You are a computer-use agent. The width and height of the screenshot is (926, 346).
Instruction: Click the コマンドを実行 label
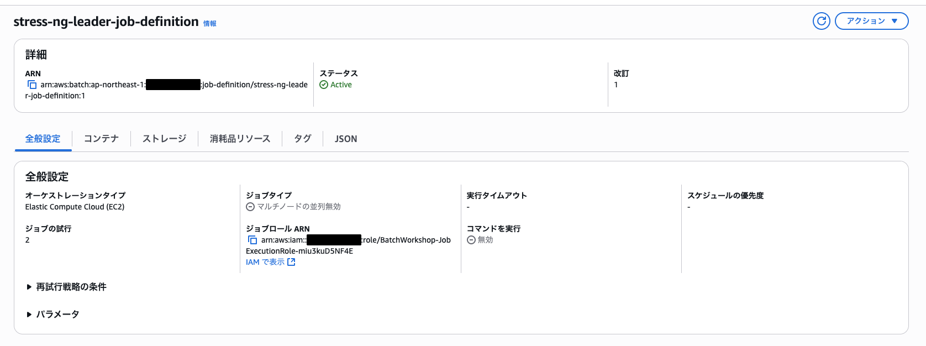coord(493,229)
